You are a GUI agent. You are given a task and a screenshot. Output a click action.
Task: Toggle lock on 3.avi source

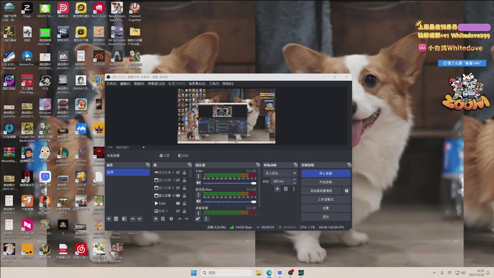point(184,203)
